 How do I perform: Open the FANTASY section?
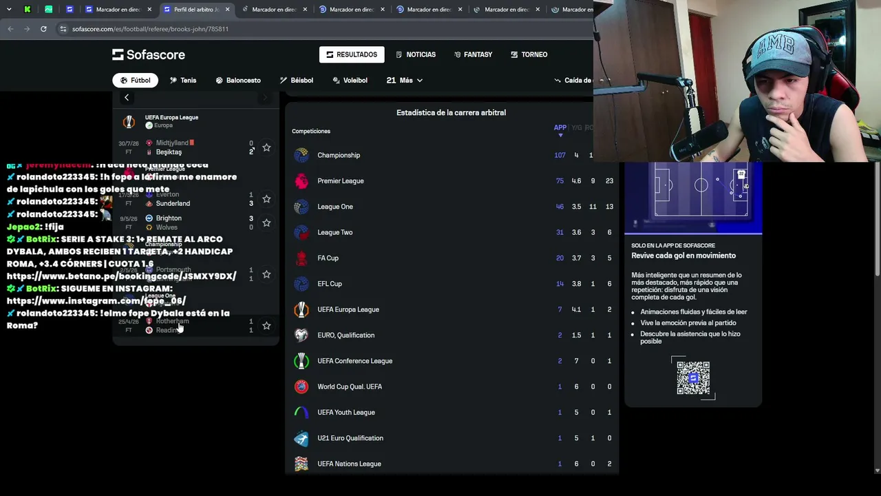(473, 54)
